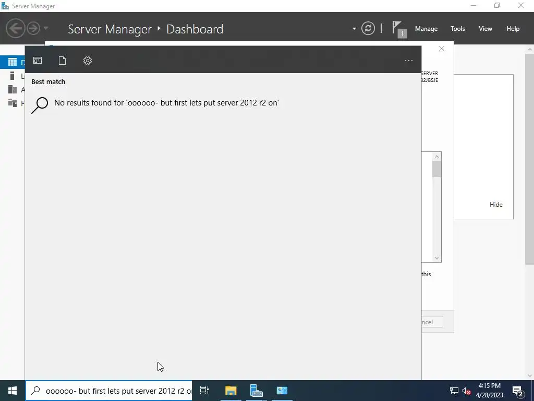Click the Hide link in the welcome tile
Screen dimensions: 534x401
(x=496, y=205)
